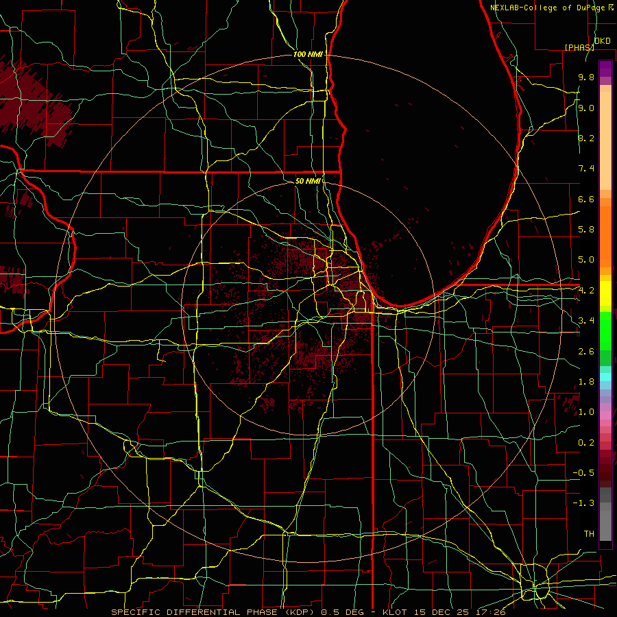
Task: Click the -0.5 value on the color scale
Action: click(583, 473)
